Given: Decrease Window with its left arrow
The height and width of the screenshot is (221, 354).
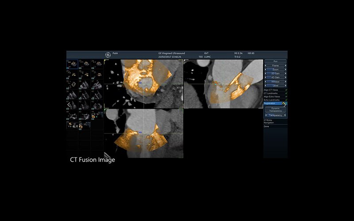Looking at the screenshot, I should (x=265, y=81).
